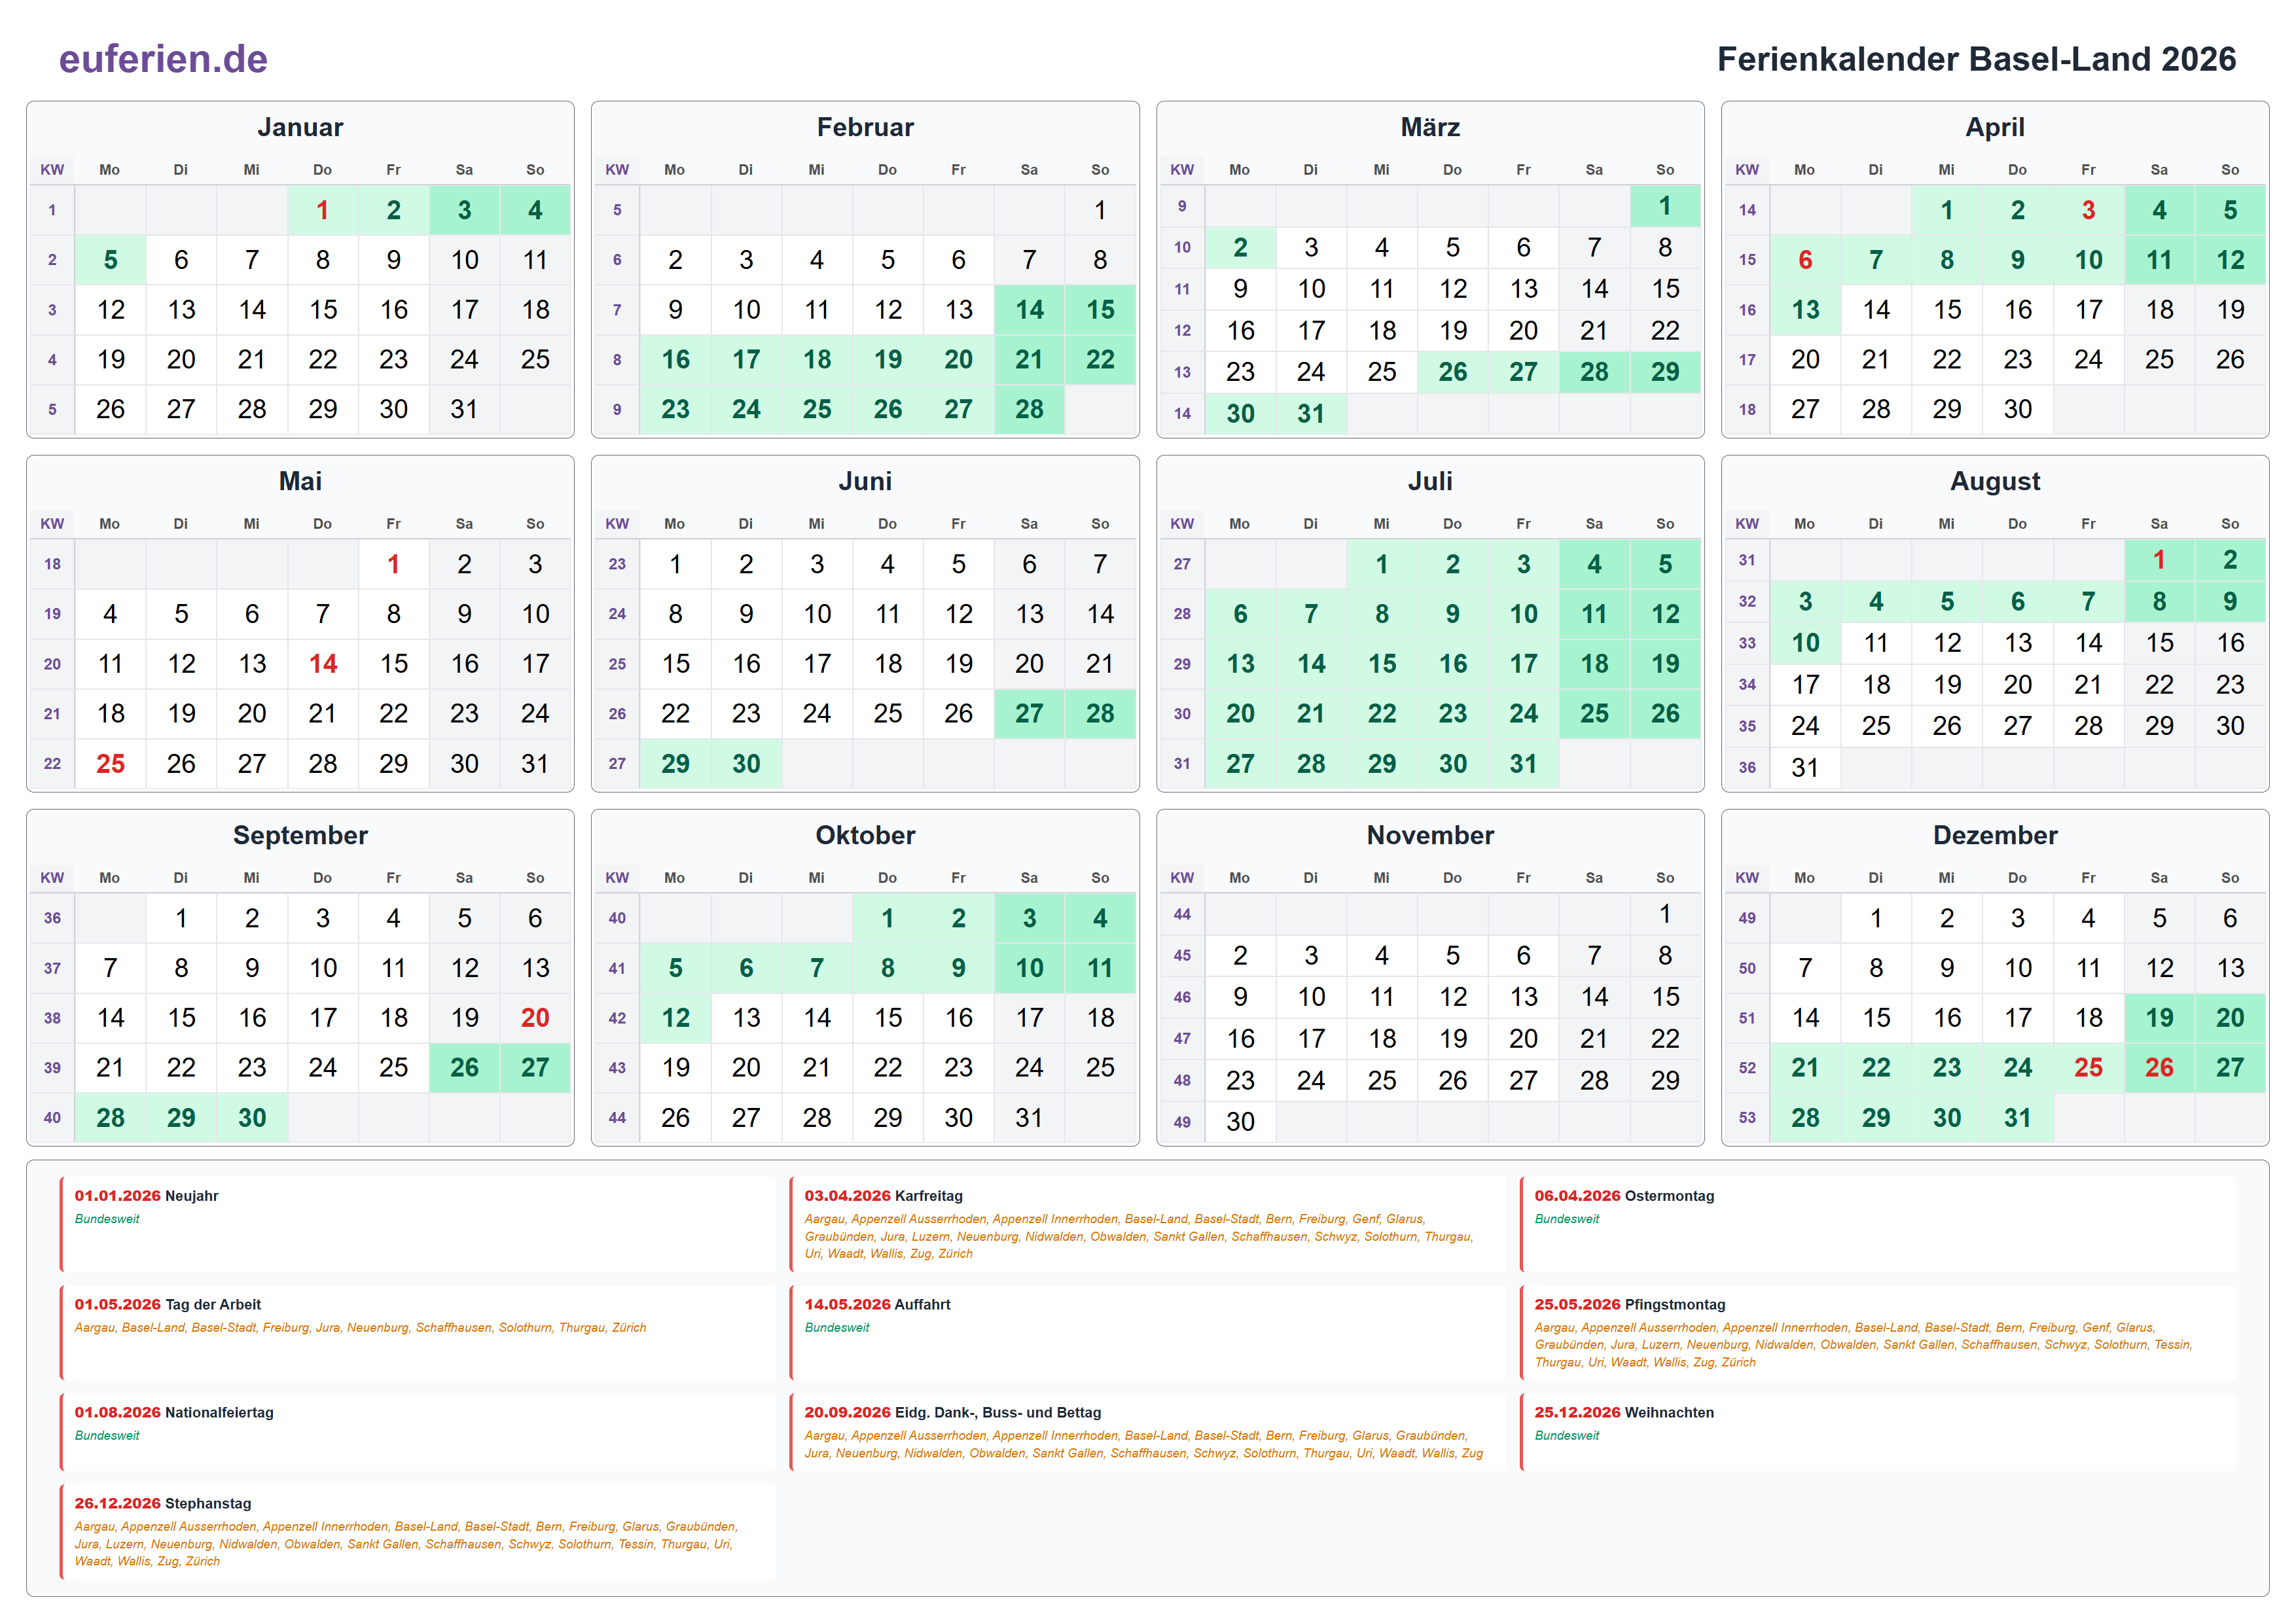This screenshot has width=2296, height=1623.
Task: Click Bundesweit under Neujahr
Action: 107,1219
